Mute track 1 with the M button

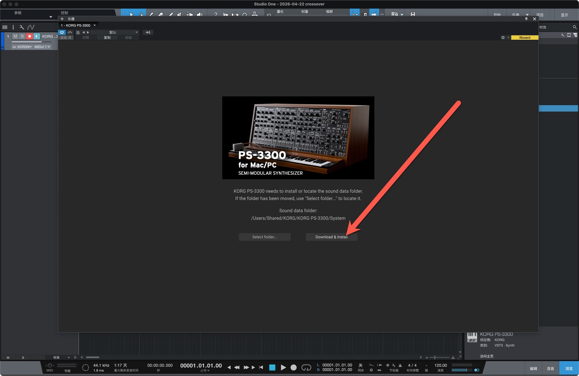point(15,36)
